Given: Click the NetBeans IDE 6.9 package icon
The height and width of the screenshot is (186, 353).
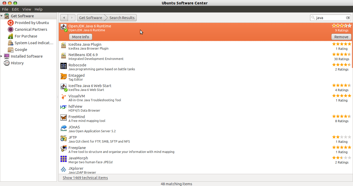Looking at the screenshot, I should [64, 56].
